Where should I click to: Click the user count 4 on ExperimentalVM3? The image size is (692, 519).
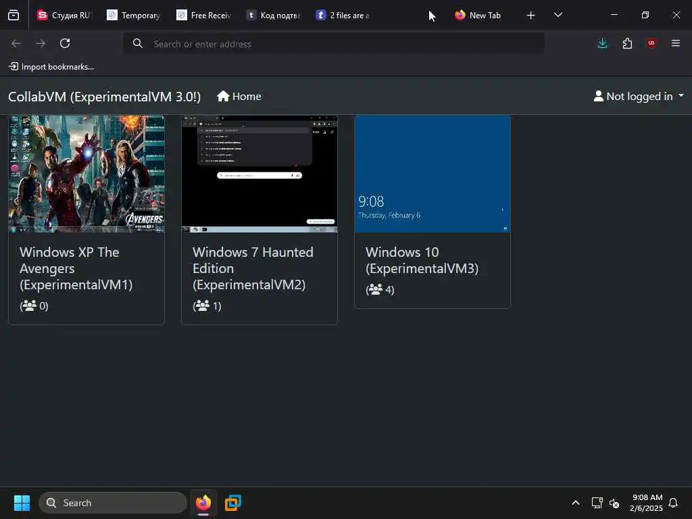pos(380,289)
